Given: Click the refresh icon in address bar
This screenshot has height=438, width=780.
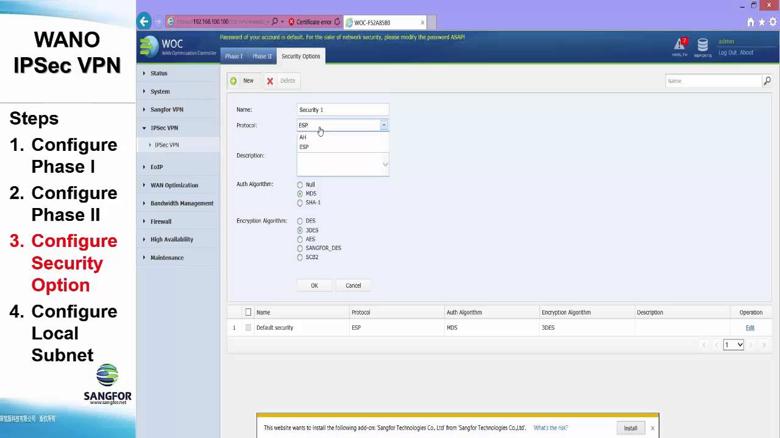Looking at the screenshot, I should click(x=337, y=22).
